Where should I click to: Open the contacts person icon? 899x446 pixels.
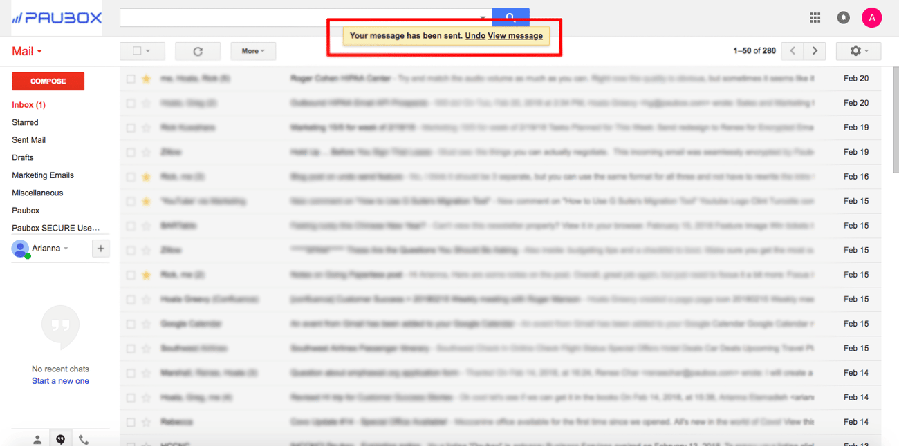pyautogui.click(x=37, y=438)
